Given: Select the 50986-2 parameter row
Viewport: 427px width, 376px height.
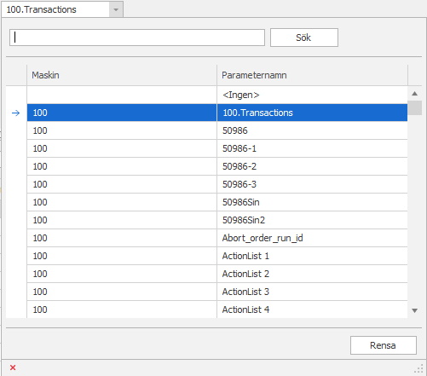Looking at the screenshot, I should pyautogui.click(x=217, y=166).
